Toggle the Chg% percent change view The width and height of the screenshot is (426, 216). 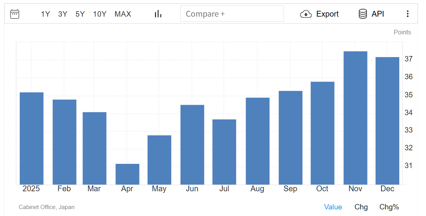pyautogui.click(x=389, y=207)
